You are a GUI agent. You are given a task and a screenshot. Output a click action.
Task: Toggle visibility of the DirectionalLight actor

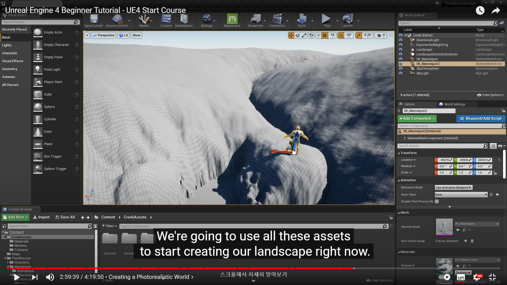coord(401,40)
